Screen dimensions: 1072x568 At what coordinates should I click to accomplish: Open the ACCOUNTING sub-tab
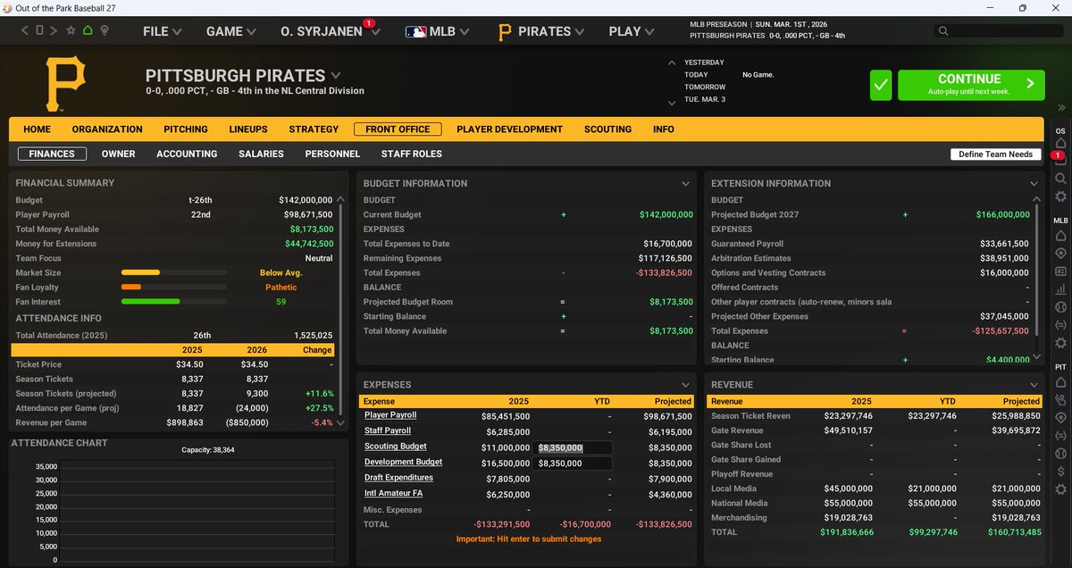[187, 154]
